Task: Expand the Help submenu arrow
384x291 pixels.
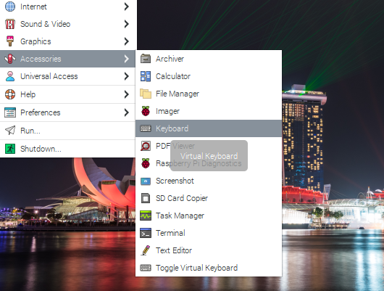Action: pos(126,94)
